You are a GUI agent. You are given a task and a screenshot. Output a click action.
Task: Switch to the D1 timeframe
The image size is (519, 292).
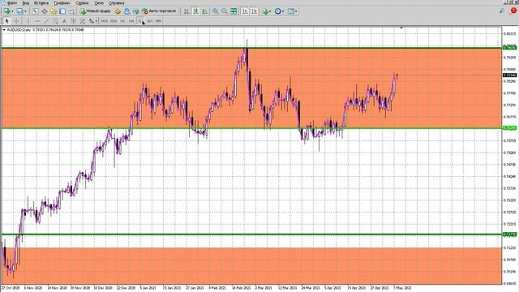click(140, 21)
